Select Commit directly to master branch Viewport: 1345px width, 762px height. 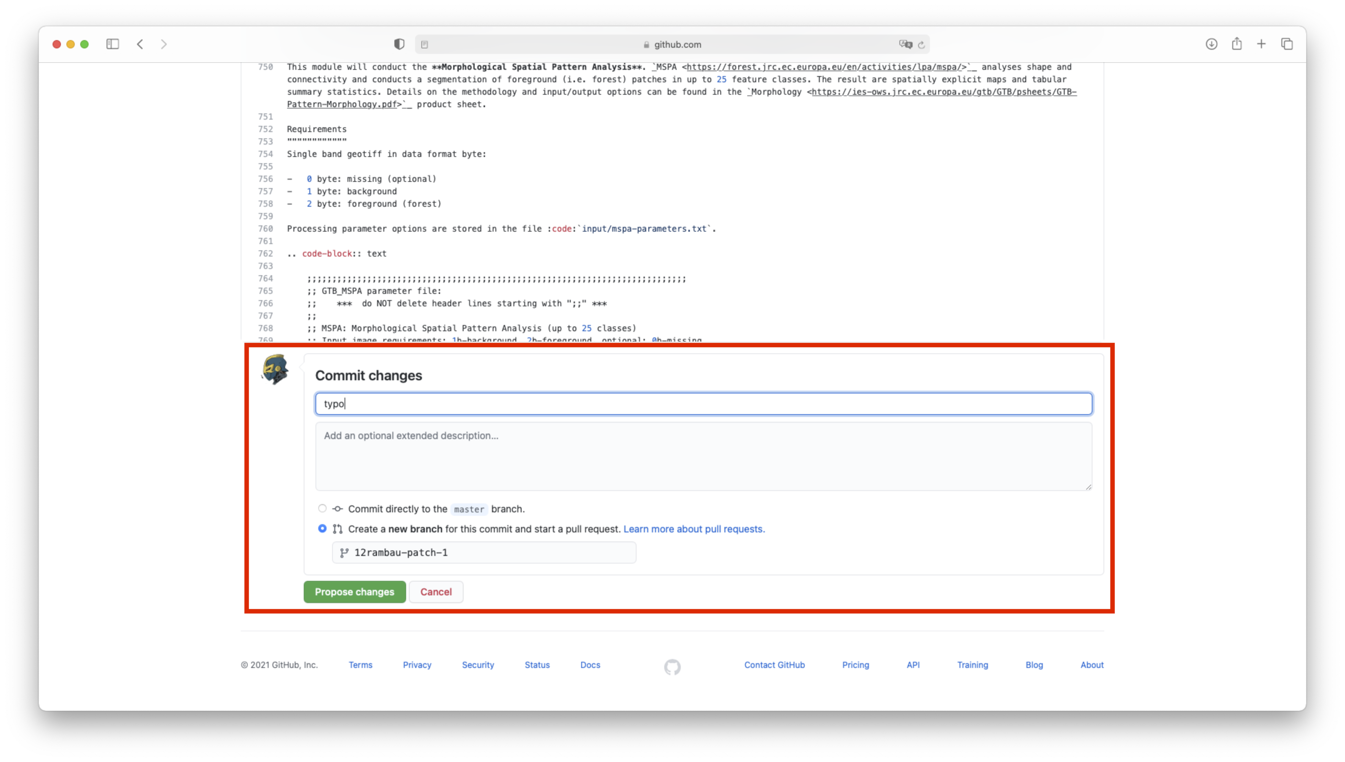click(322, 509)
